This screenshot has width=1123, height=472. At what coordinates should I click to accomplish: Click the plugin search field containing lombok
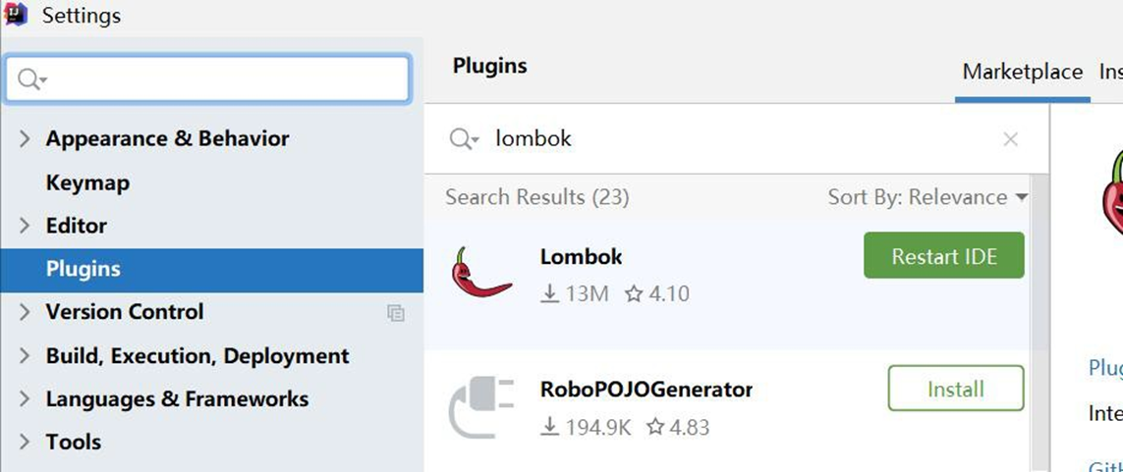737,139
